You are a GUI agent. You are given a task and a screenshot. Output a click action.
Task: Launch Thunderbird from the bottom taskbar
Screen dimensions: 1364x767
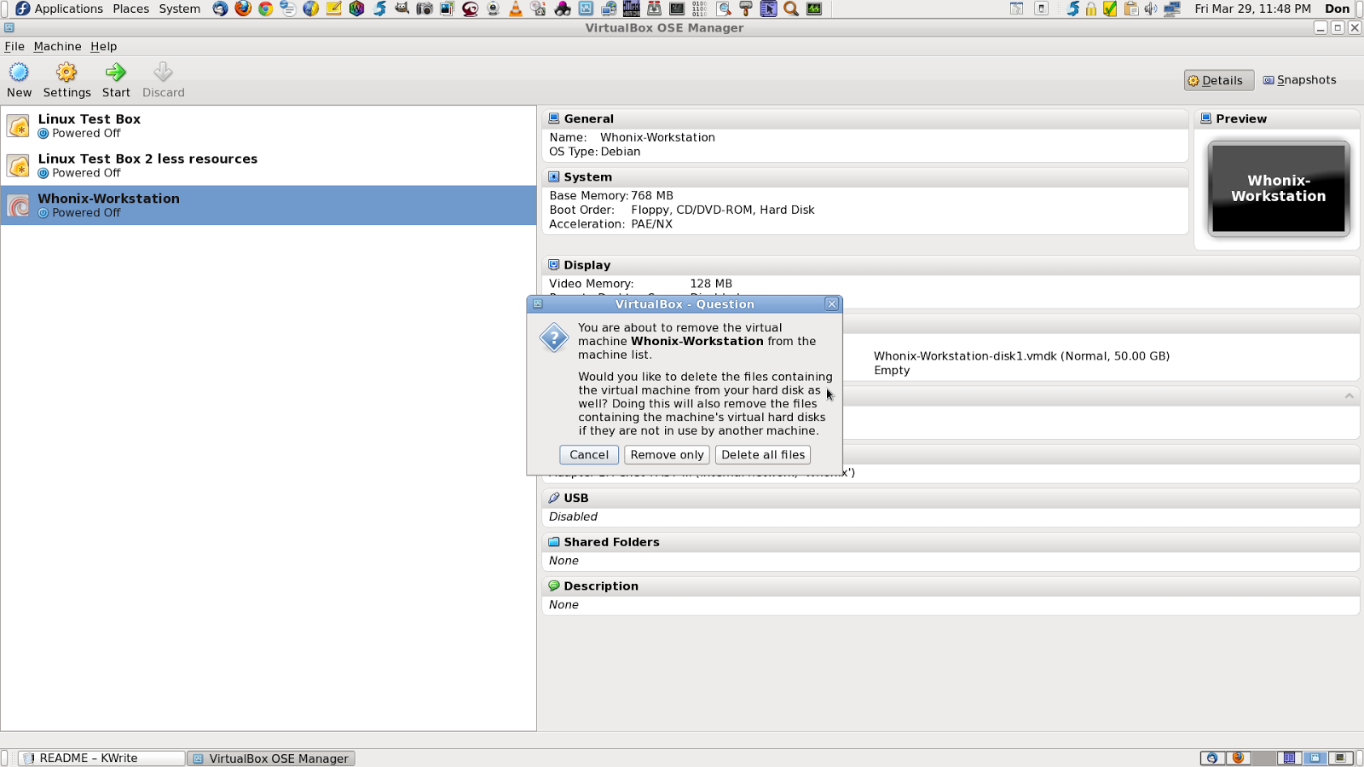[x=1211, y=758]
